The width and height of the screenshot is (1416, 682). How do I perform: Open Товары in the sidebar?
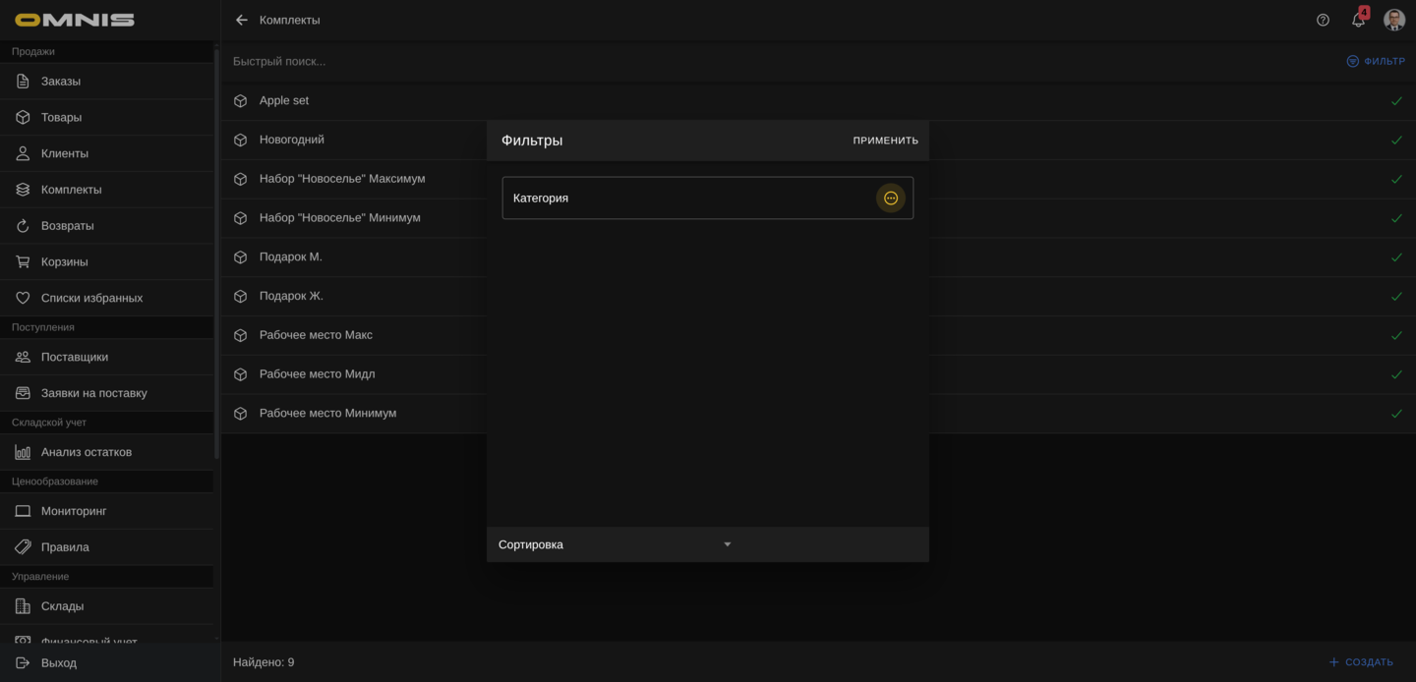61,117
